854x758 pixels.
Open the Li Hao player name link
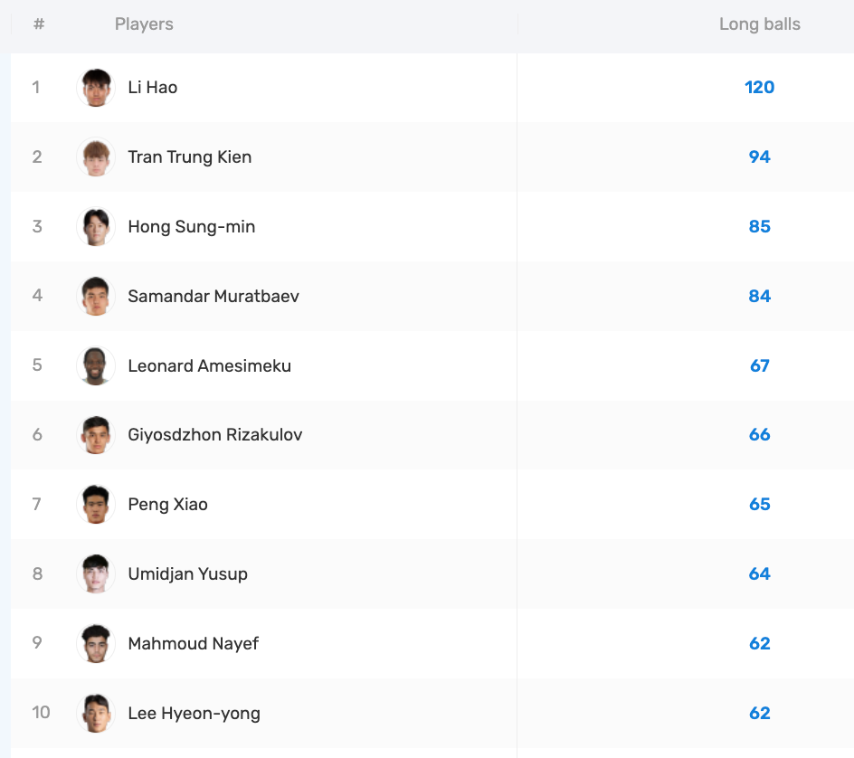pos(152,88)
